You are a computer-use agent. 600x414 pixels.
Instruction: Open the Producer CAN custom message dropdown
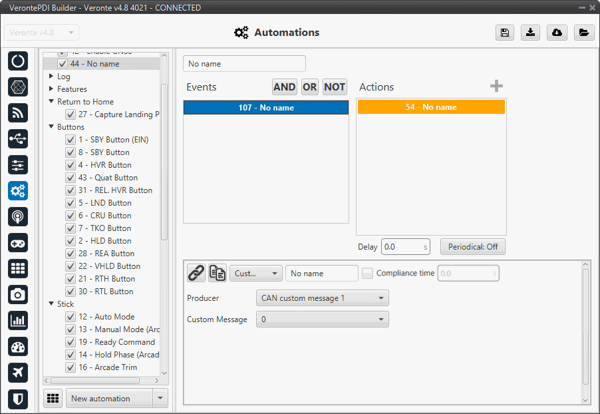coord(322,298)
